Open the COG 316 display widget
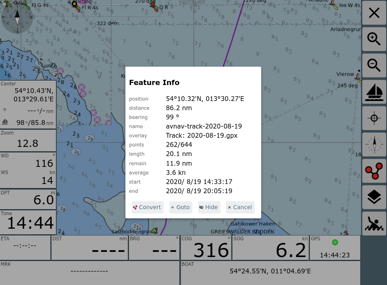Viewport: 387px width, 285px height. click(206, 247)
